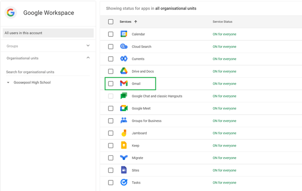Open the Calendar app icon

click(124, 34)
